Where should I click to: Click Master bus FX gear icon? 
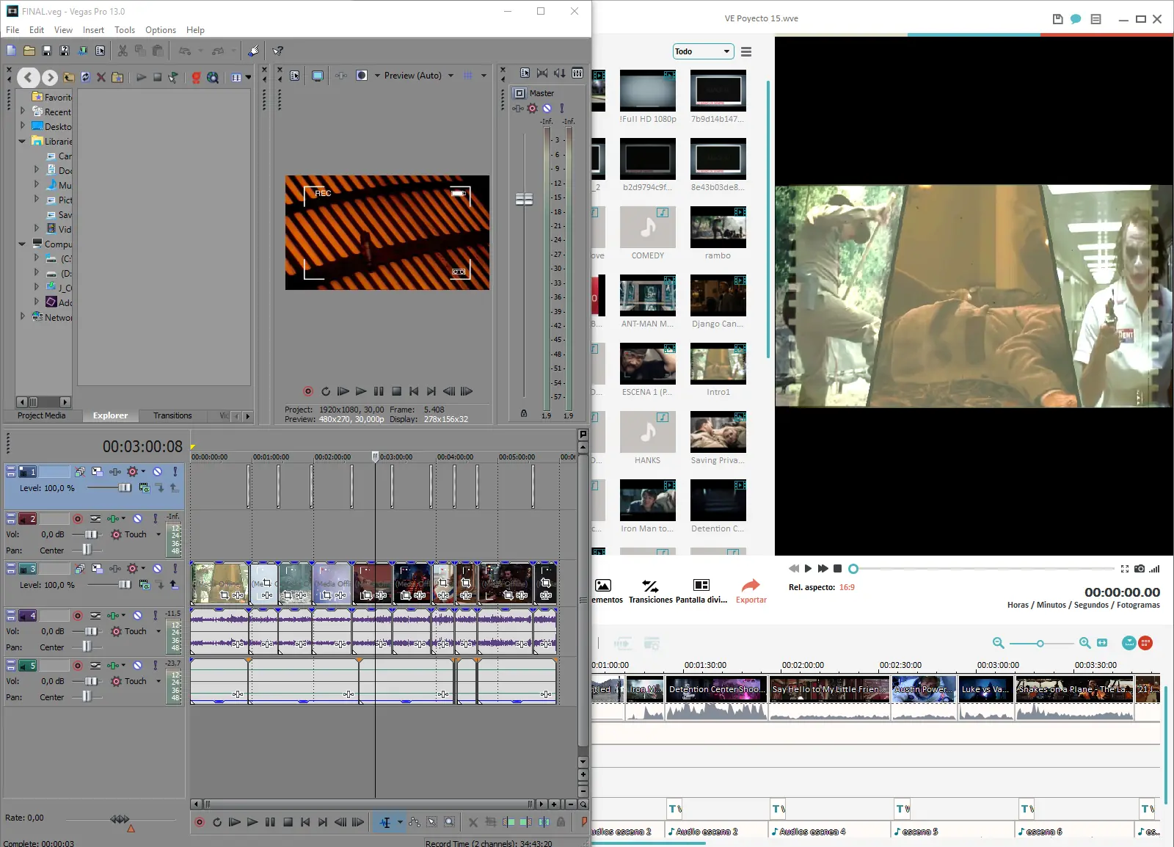pyautogui.click(x=533, y=108)
